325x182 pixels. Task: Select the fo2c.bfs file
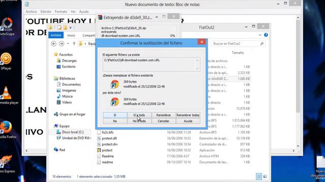point(108,132)
